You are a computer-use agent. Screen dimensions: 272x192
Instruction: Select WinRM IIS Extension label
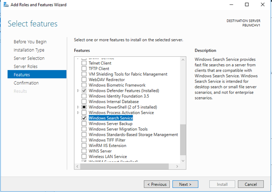107,146
